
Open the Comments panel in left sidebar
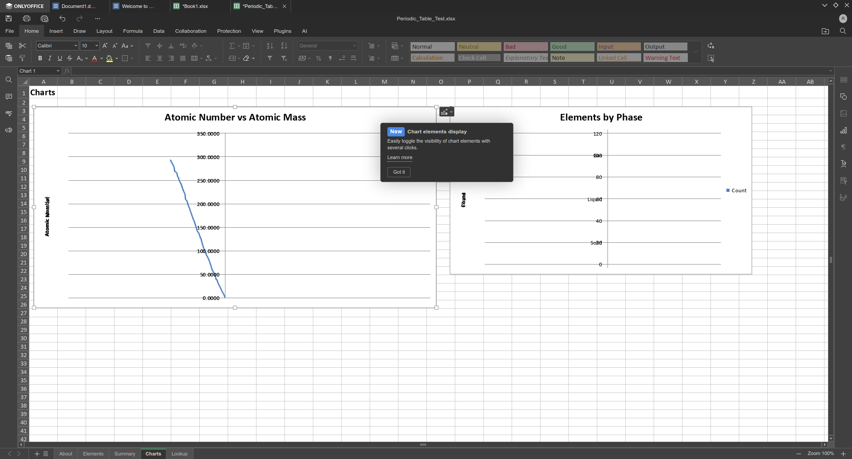tap(9, 97)
